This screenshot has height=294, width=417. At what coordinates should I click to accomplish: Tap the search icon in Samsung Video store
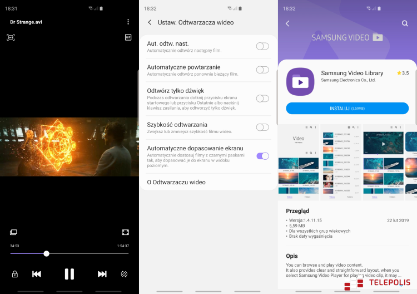[405, 23]
